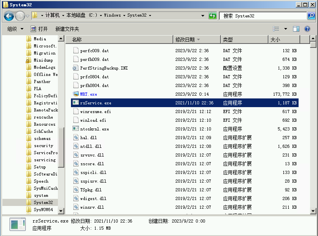The height and width of the screenshot is (236, 318).
Task: Select the ntoskrnl.exe file icon
Action: [x=76, y=129]
